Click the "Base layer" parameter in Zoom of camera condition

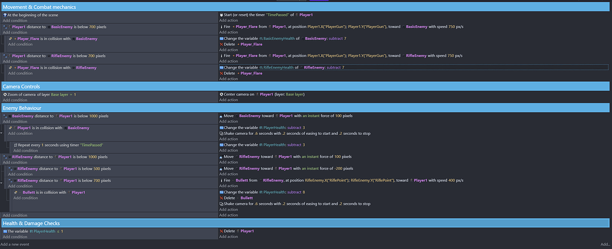tap(59, 94)
